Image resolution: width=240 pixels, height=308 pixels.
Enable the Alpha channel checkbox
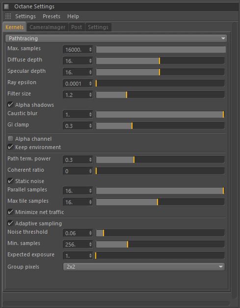(x=10, y=138)
